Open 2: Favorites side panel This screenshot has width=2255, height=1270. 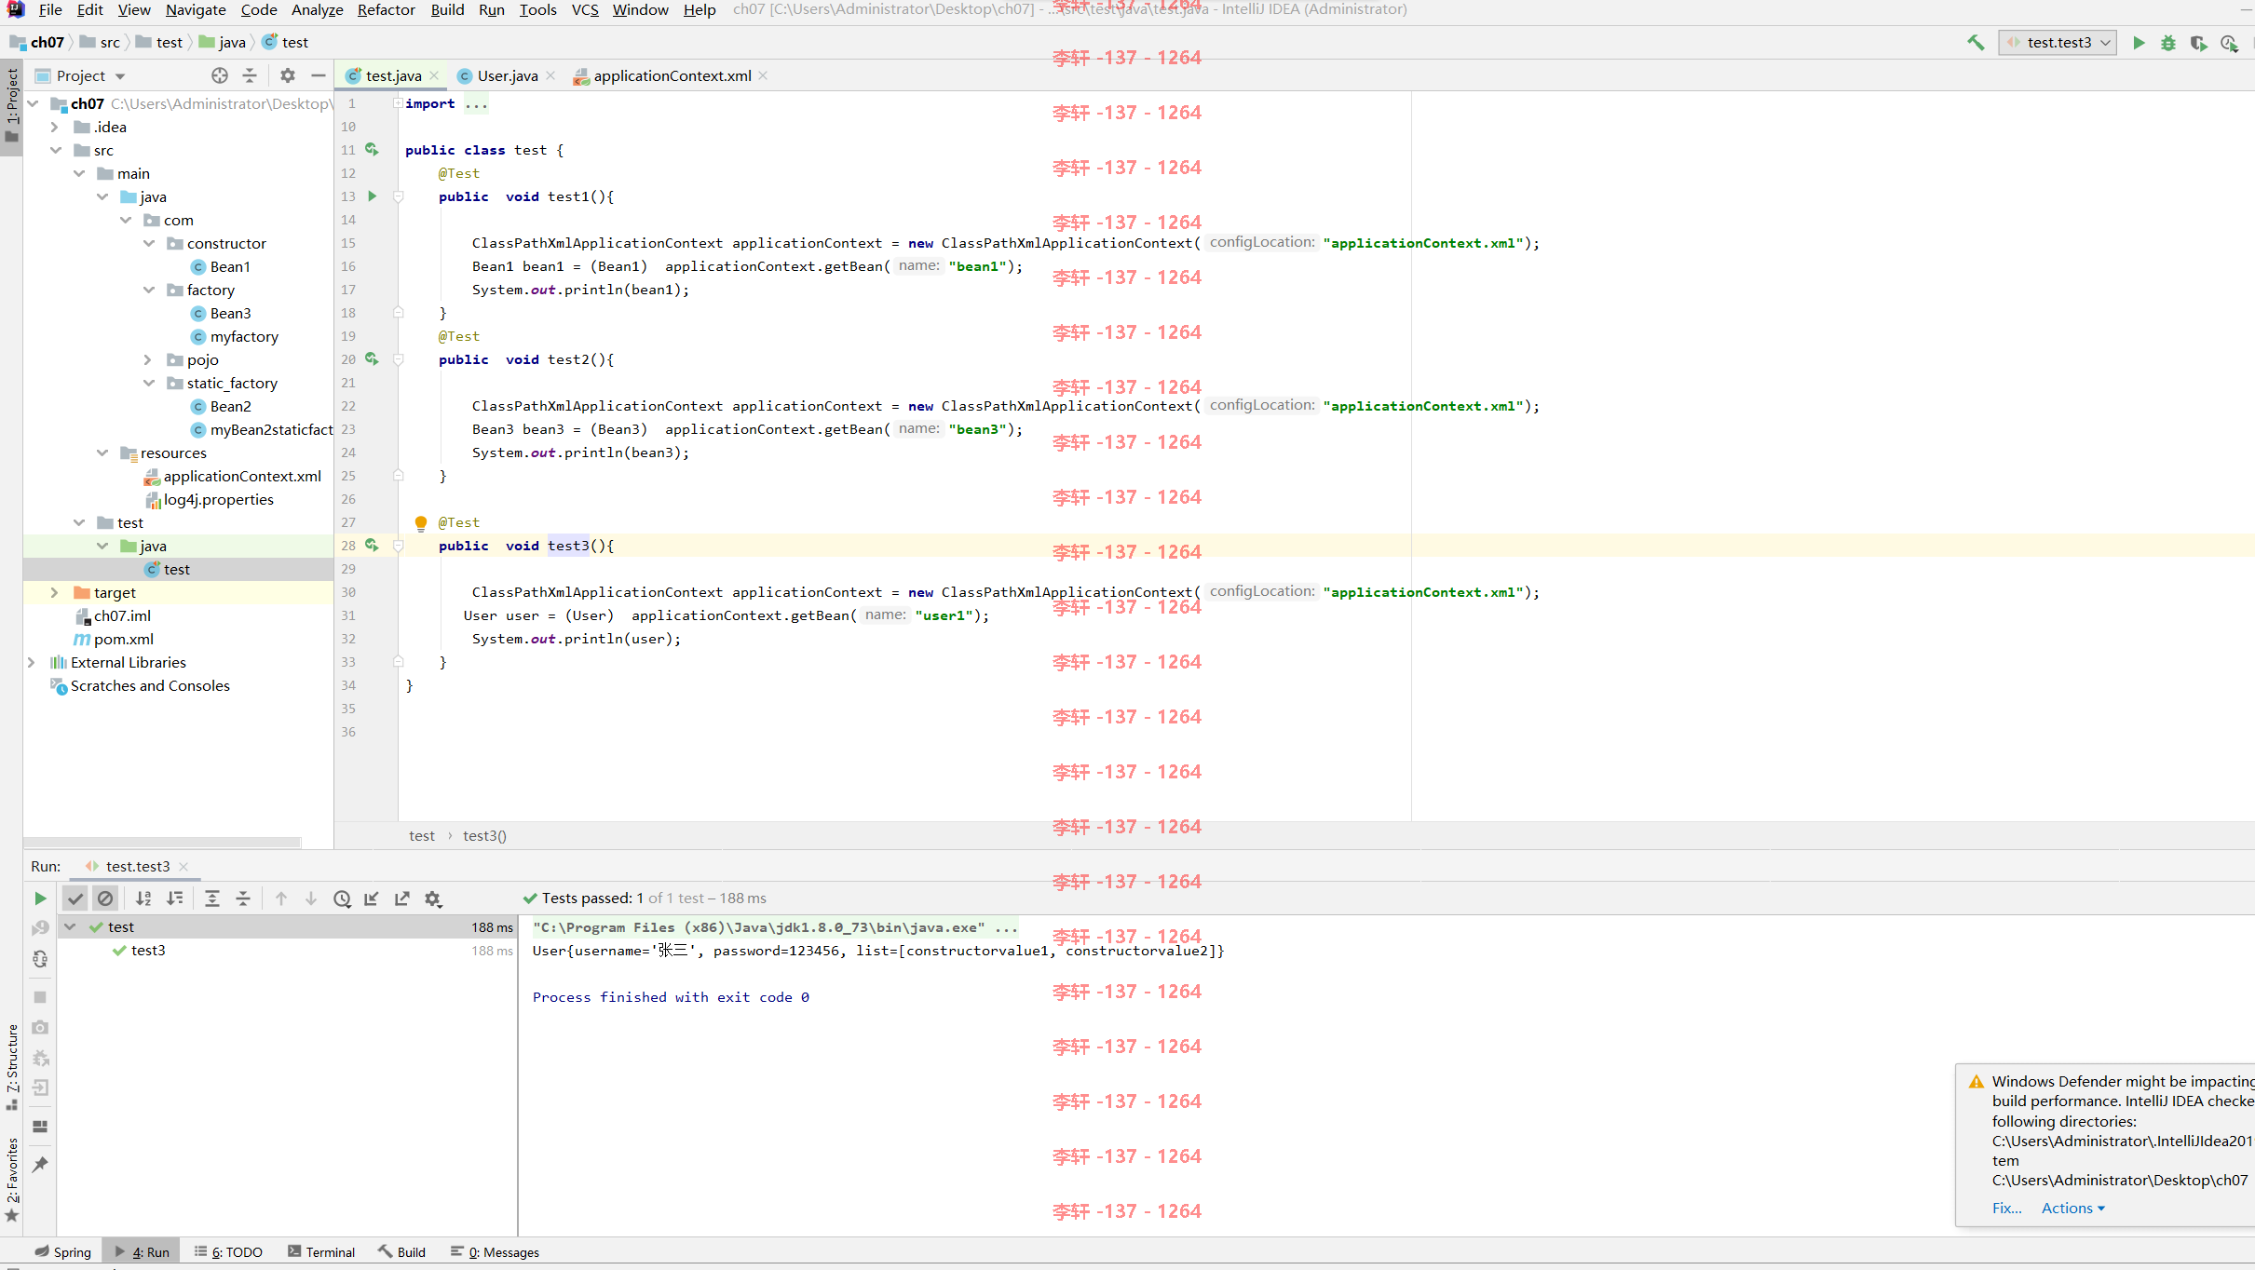[x=12, y=1179]
